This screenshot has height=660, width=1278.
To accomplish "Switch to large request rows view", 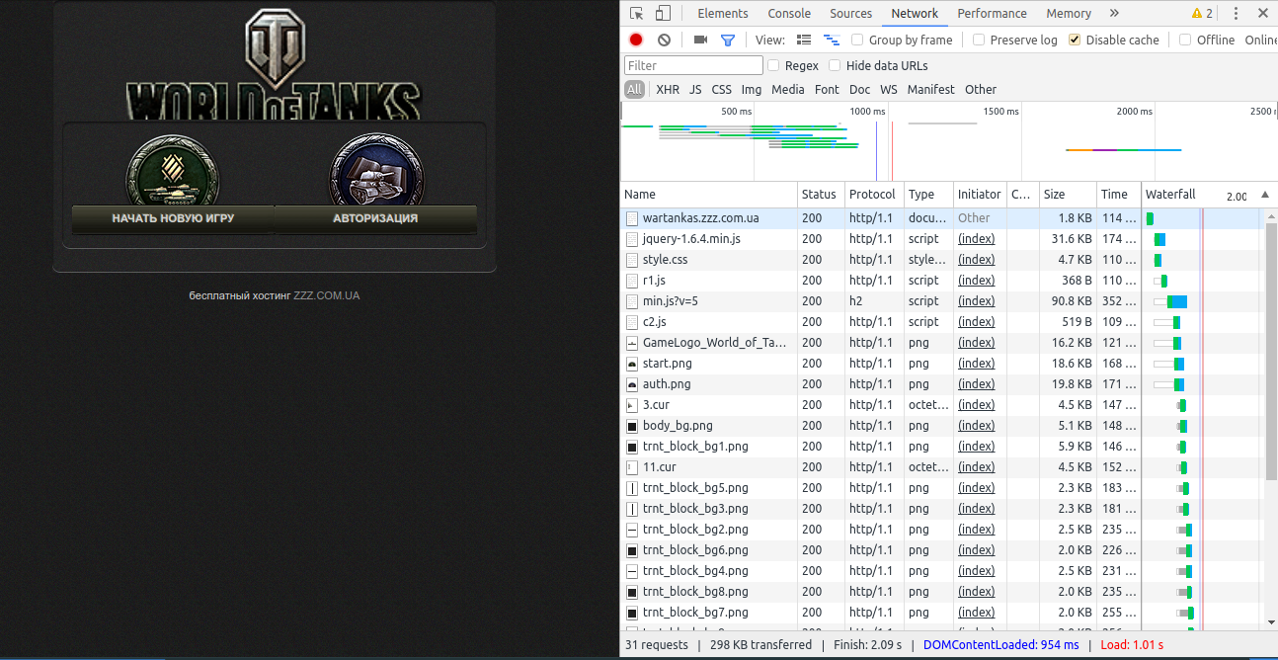I will (x=804, y=40).
